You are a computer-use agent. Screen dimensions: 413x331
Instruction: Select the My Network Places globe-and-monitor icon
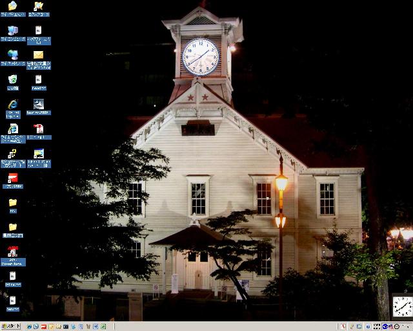point(13,55)
